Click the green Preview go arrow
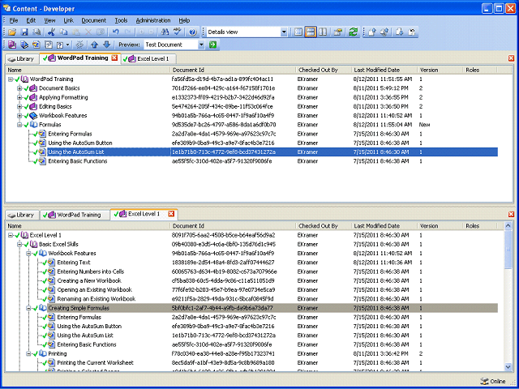519x389 pixels. click(212, 45)
